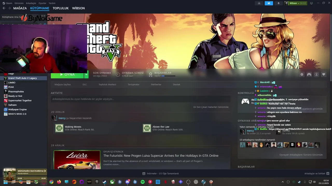332x186 pixels.
Task: Open the Görünüm menu
Action: pos(19,3)
